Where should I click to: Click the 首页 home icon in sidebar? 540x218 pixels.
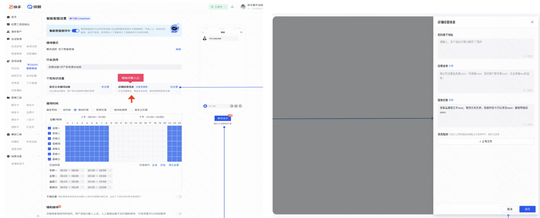[x=8, y=17]
